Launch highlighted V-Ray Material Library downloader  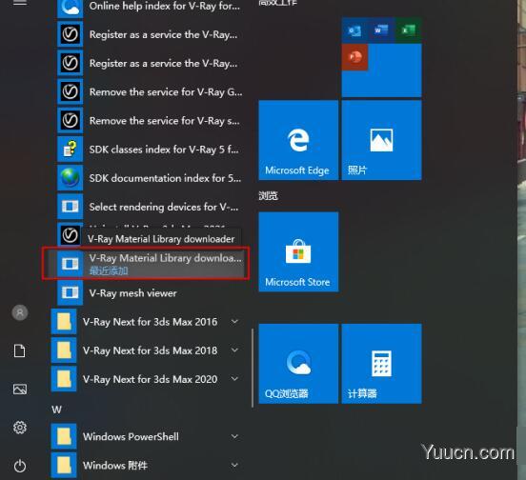[146, 264]
